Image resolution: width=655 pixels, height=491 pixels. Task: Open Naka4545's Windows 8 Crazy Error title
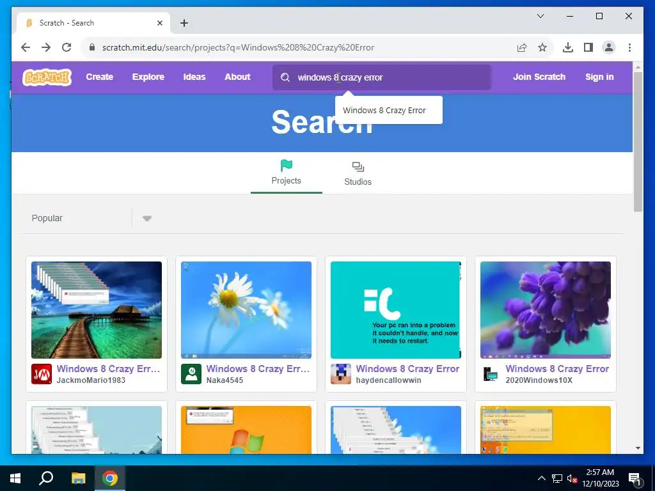(258, 369)
